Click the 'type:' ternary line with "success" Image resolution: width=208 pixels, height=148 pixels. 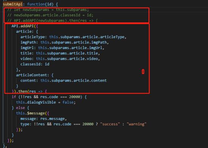[84, 124]
